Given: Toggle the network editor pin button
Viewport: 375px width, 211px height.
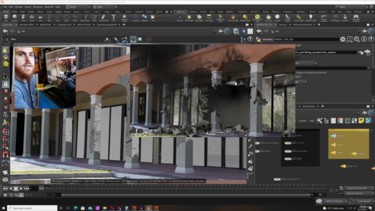Looking at the screenshot, I should click(x=364, y=113).
